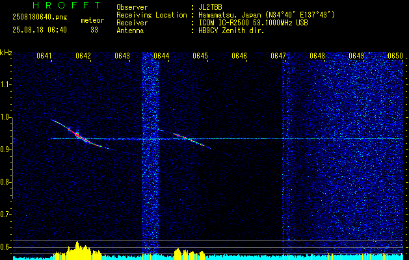The height and width of the screenshot is (260, 409).
Task: Click the 0644 time marker
Action: click(x=161, y=55)
